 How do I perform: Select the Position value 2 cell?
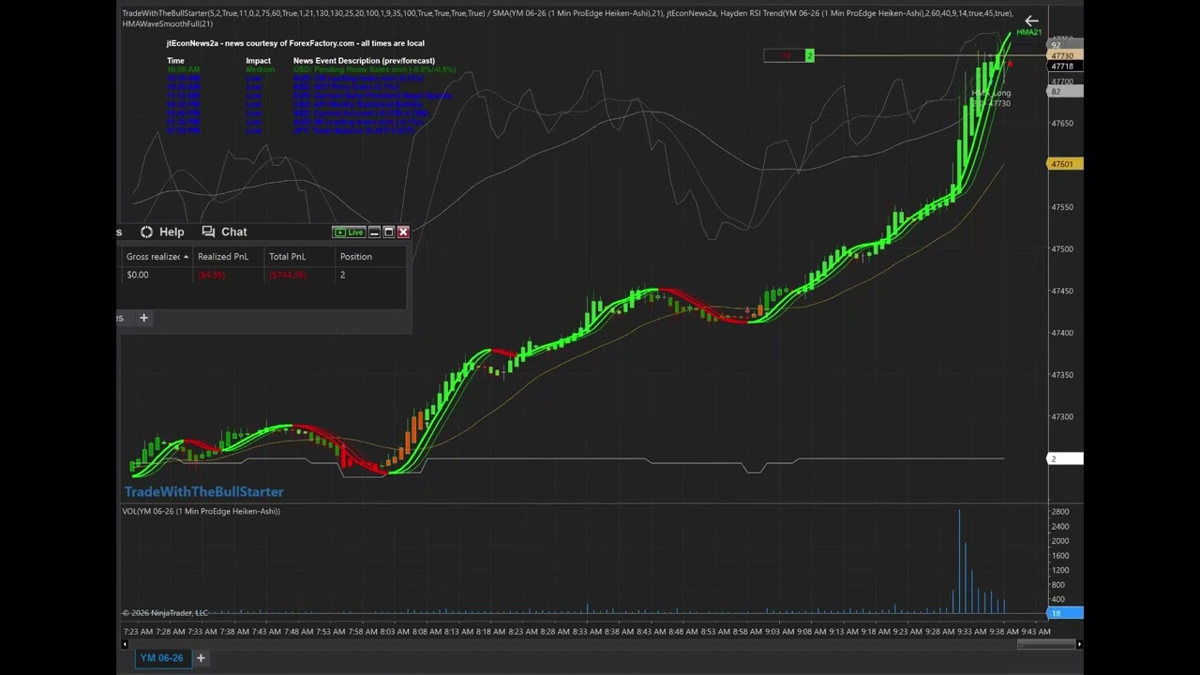click(x=371, y=275)
